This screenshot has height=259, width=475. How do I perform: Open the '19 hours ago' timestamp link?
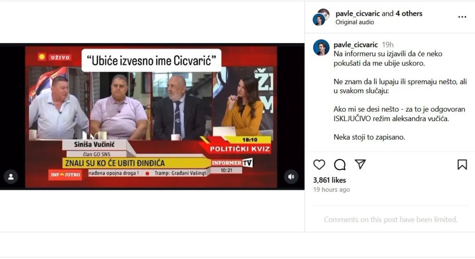point(331,189)
